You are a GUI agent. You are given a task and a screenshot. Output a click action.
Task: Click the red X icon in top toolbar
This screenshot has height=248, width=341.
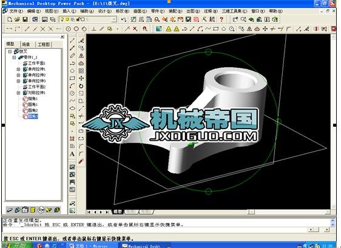pyautogui.click(x=135, y=28)
